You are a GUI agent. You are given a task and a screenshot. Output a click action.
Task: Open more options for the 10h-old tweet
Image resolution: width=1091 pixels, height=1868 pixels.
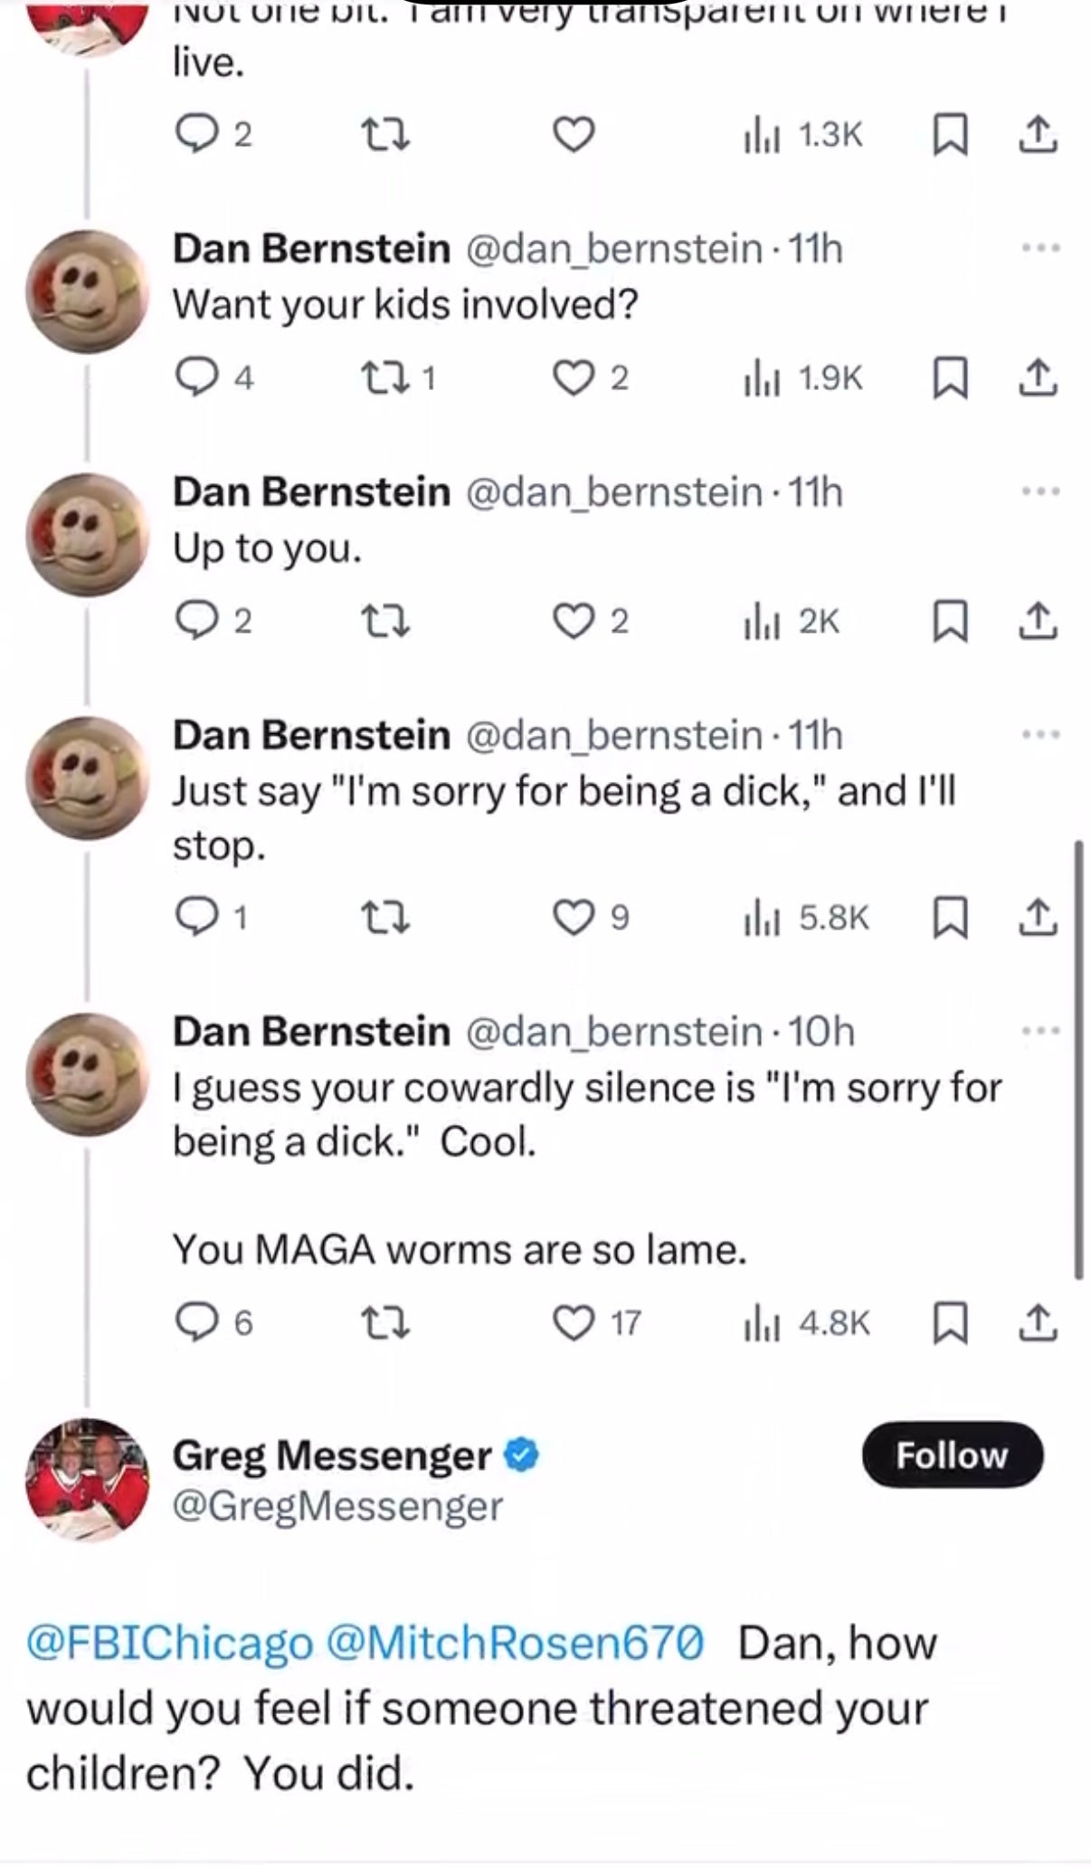coord(1040,1032)
